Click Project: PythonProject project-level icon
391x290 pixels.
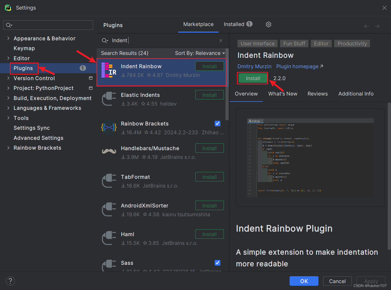click(x=91, y=88)
